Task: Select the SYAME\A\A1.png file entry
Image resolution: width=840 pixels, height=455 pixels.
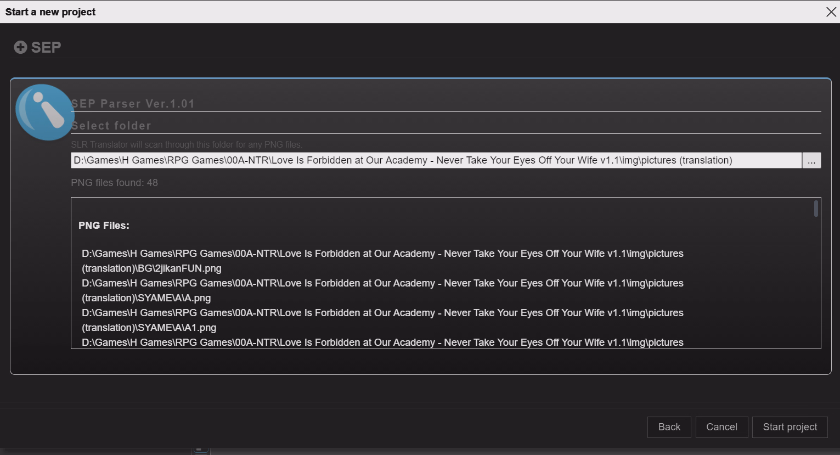Action: point(382,320)
